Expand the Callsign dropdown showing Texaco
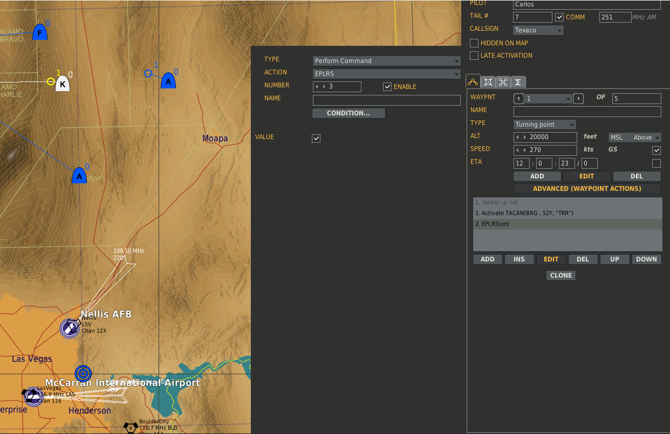The height and width of the screenshot is (434, 670). coord(538,30)
